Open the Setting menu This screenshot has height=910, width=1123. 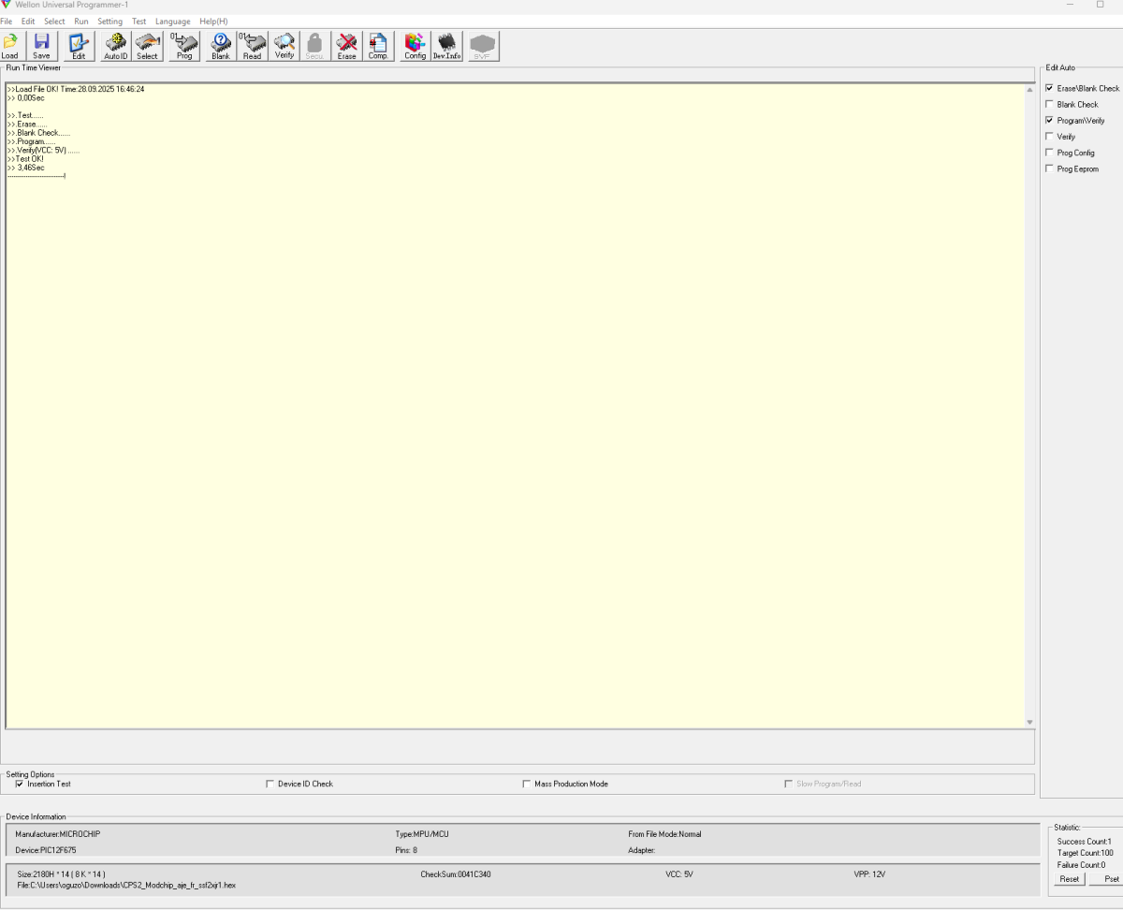109,22
